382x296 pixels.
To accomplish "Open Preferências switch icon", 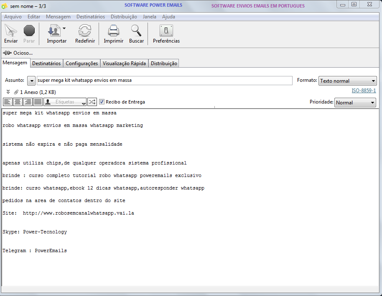I will pyautogui.click(x=166, y=30).
